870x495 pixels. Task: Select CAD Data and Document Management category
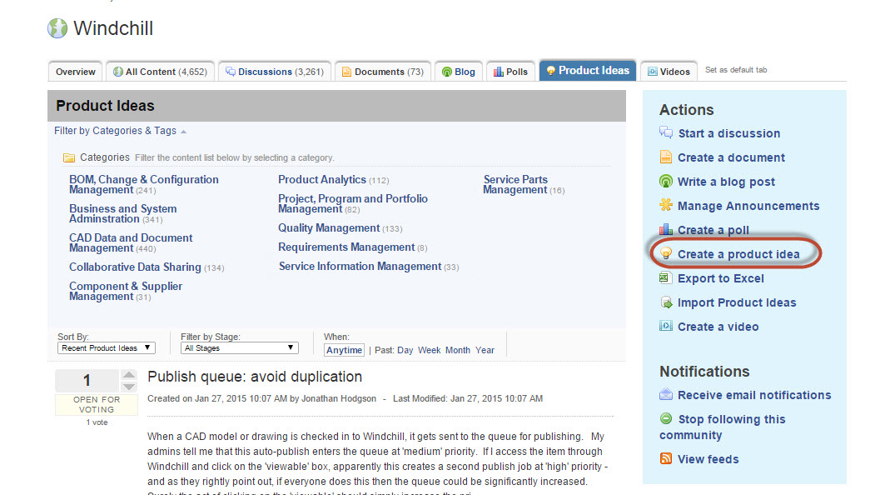[131, 242]
